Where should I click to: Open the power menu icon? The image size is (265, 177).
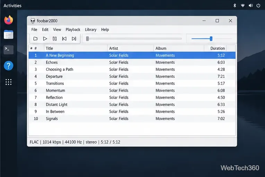[258, 6]
